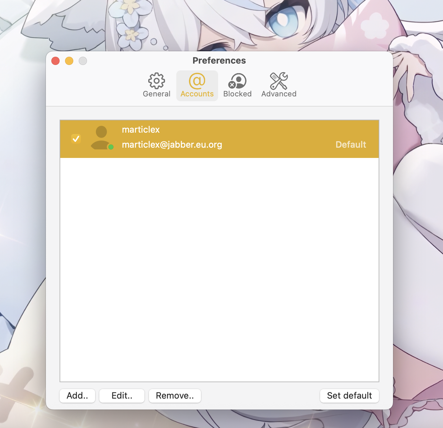This screenshot has height=428, width=443.
Task: Click the Advanced tab label
Action: [279, 94]
